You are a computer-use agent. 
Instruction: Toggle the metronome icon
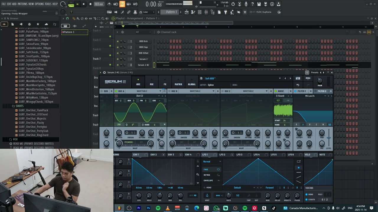[109, 4]
